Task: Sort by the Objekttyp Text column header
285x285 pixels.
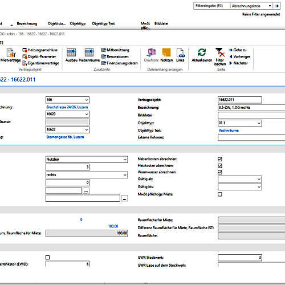Action: point(103,23)
